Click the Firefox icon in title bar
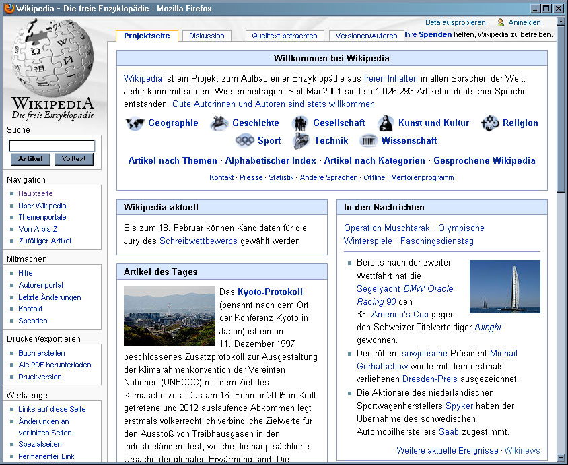Viewport: 568px width, 465px height. (x=9, y=8)
